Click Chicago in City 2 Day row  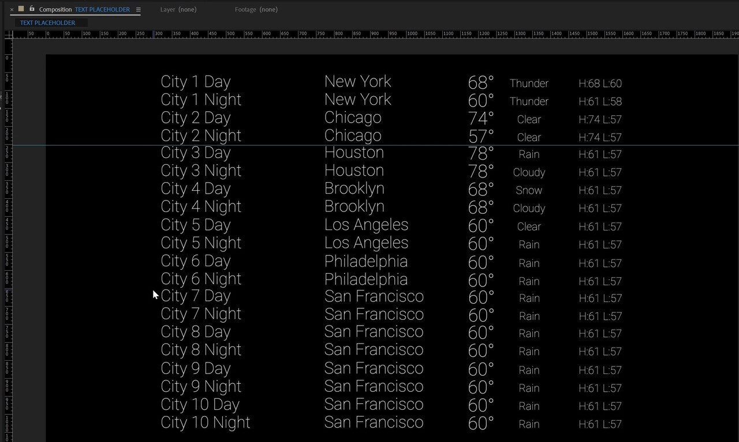pos(353,118)
